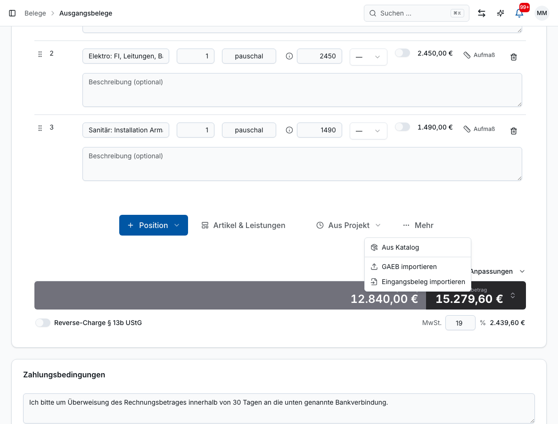Click the pauschal unit field in Sanitär row
Image resolution: width=558 pixels, height=424 pixels.
pyautogui.click(x=249, y=130)
